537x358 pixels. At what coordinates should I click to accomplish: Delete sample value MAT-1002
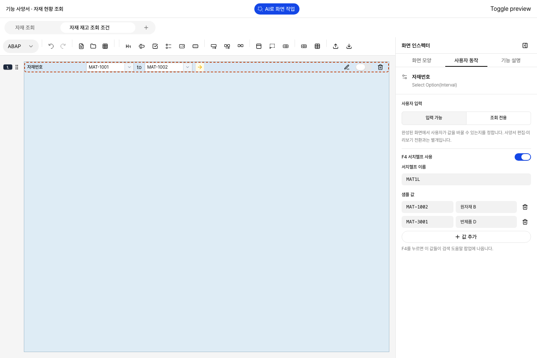pyautogui.click(x=525, y=207)
